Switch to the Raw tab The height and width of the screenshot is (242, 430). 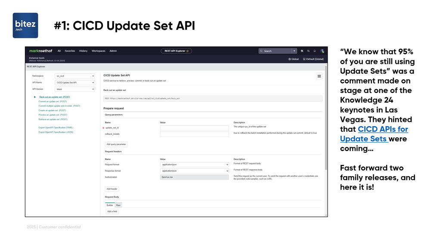pyautogui.click(x=118, y=205)
